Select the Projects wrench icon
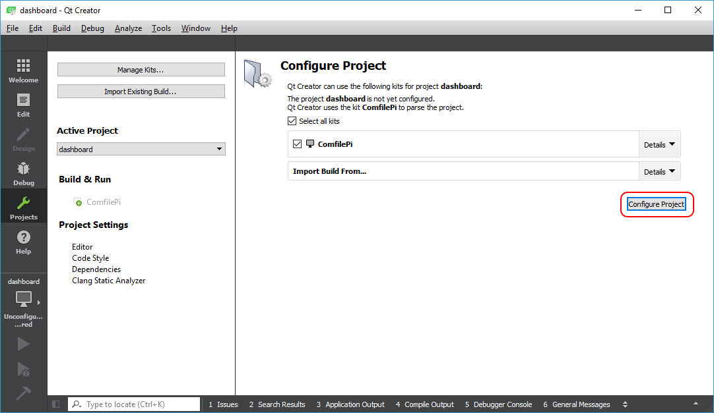 (x=23, y=207)
